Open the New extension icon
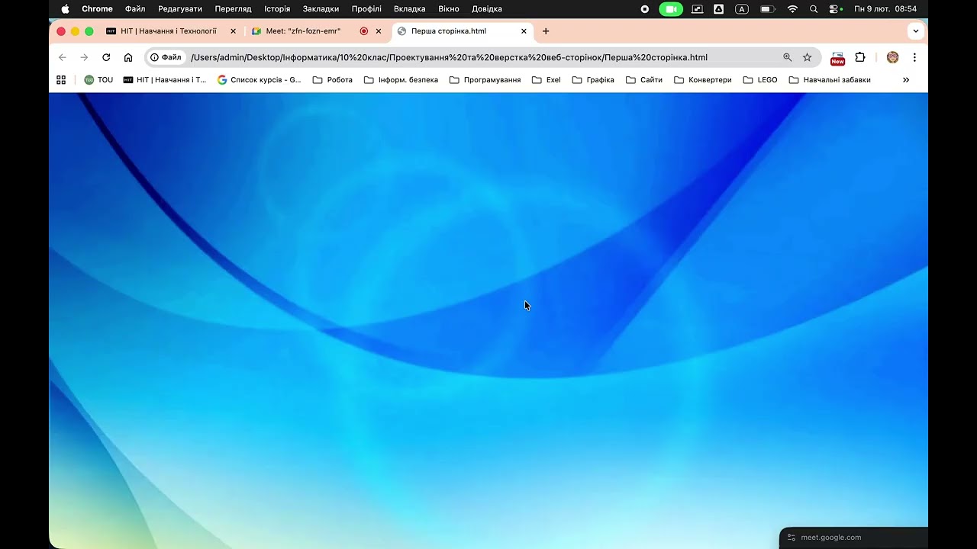Image resolution: width=977 pixels, height=549 pixels. 838,58
